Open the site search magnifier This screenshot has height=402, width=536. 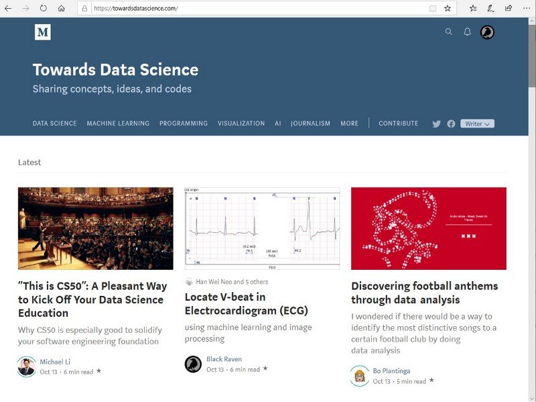pyautogui.click(x=449, y=32)
